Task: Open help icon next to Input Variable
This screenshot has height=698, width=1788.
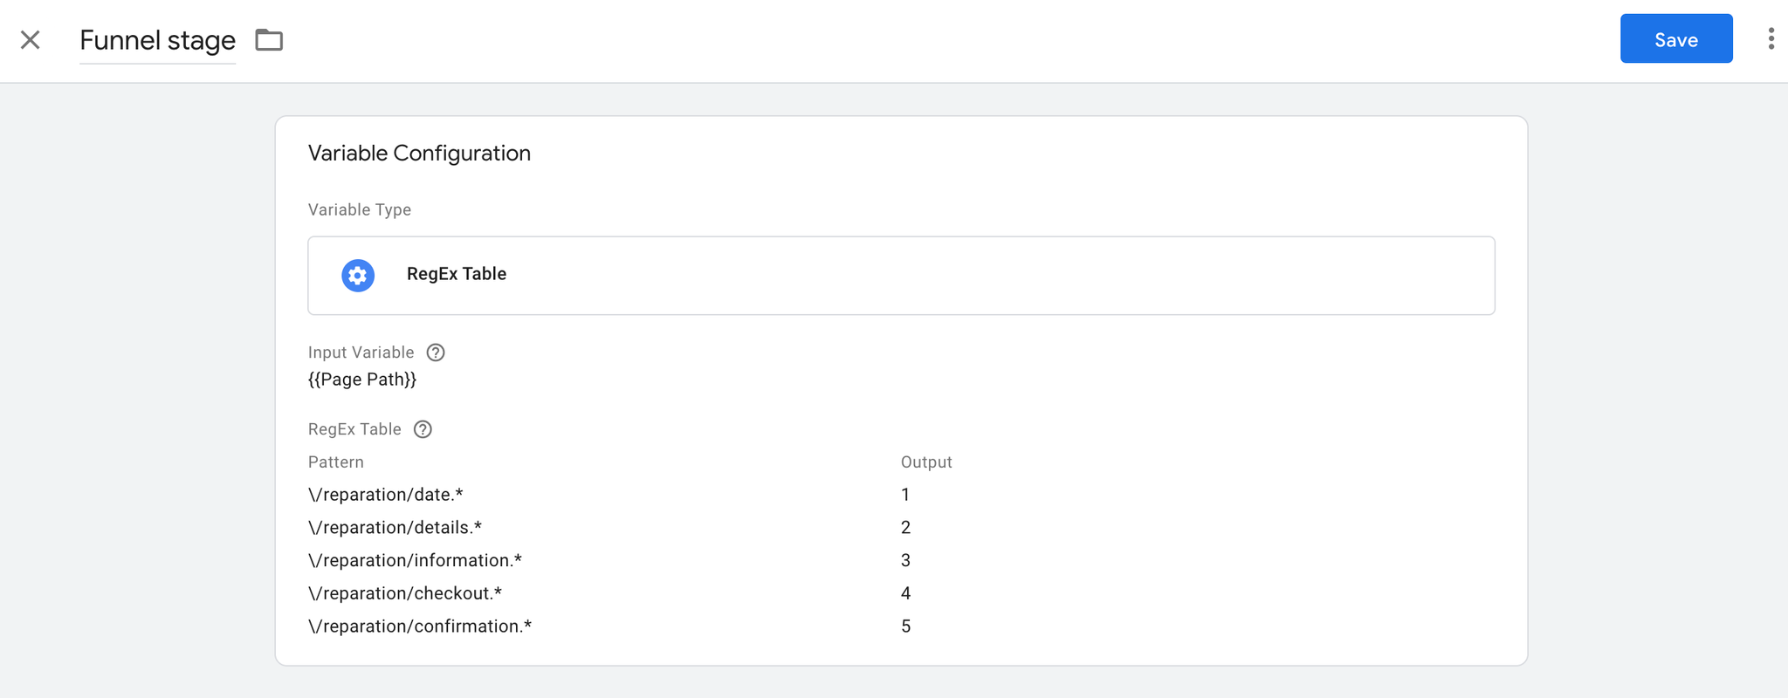Action: click(436, 352)
